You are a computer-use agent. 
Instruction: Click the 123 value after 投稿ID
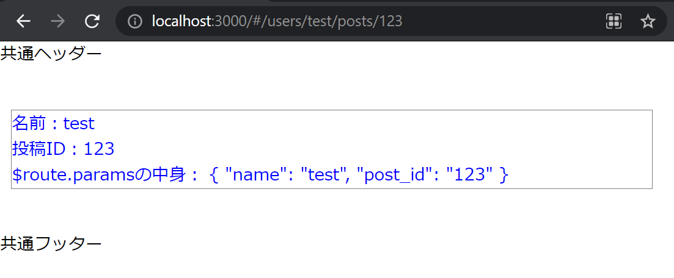[99, 149]
